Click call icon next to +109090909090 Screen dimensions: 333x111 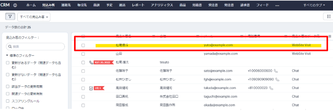277,79
